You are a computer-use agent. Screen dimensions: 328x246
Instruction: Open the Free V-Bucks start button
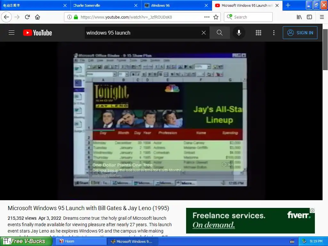click(x=26, y=241)
